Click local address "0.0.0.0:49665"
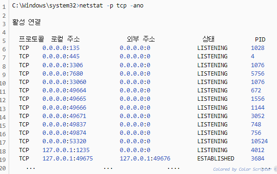 click(x=64, y=98)
